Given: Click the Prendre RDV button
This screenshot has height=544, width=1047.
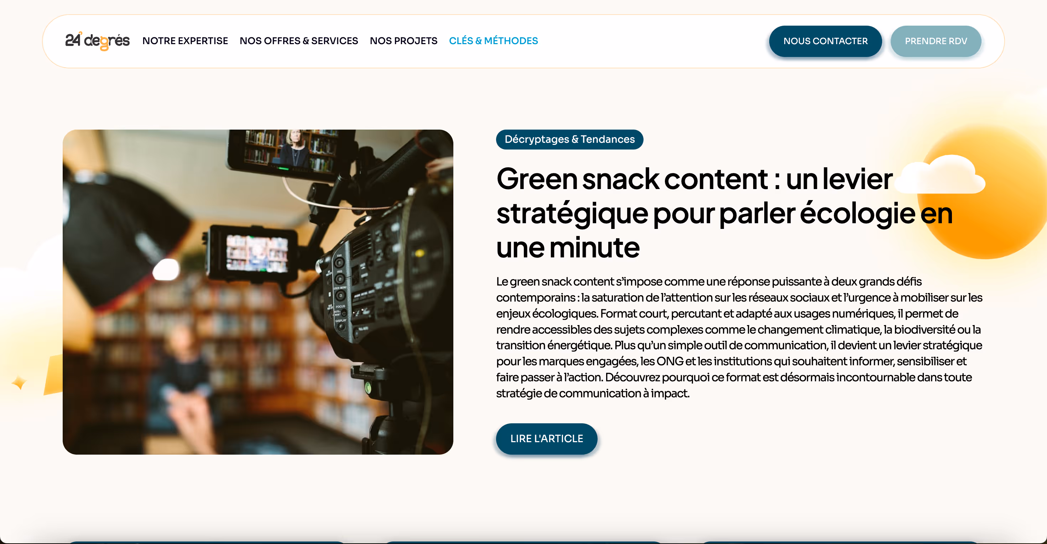Looking at the screenshot, I should tap(936, 41).
